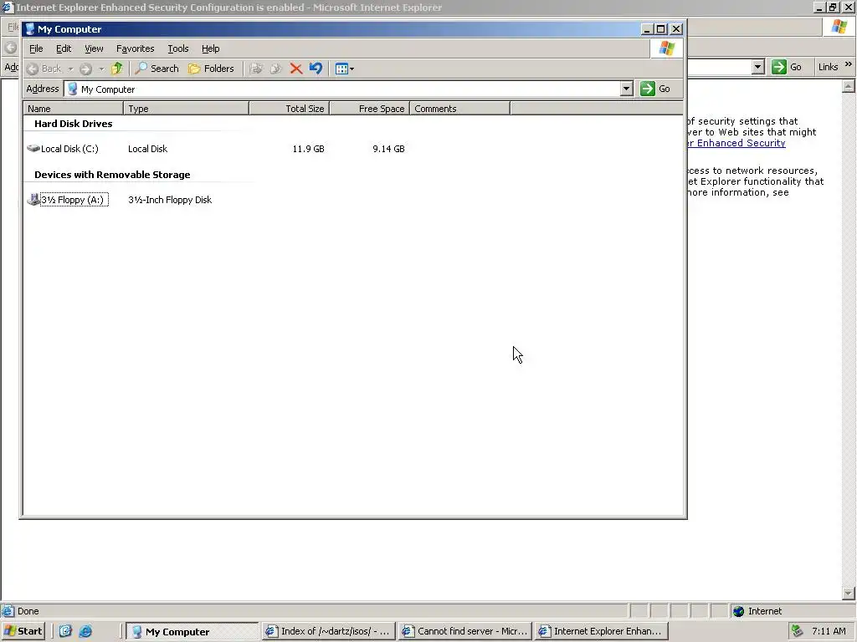857x642 pixels.
Task: Switch to Internet Explorer Enhan... taskbar button
Action: (602, 631)
